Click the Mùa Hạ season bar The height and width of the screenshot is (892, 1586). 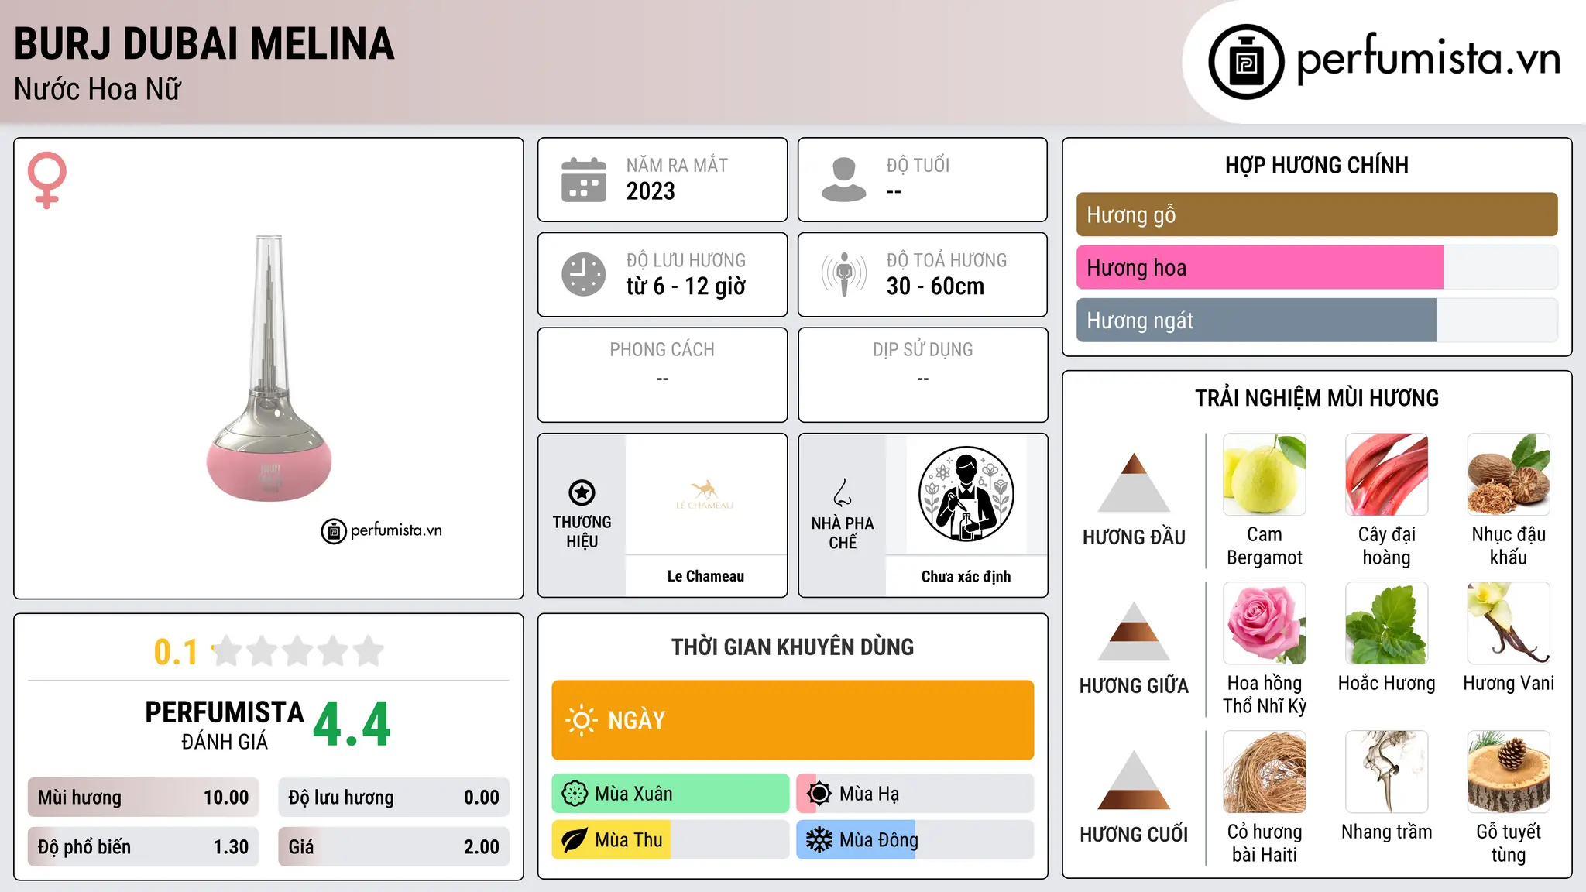tap(915, 794)
